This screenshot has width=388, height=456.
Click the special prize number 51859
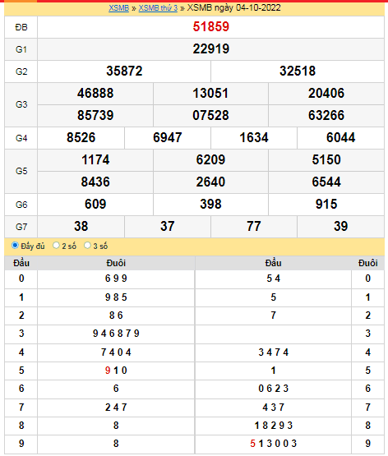[211, 27]
